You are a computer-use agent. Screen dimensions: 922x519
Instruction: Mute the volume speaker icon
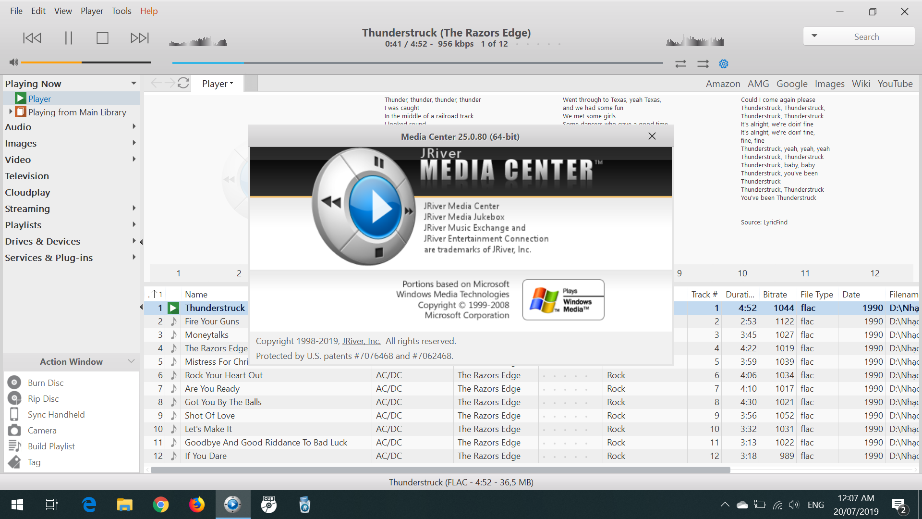point(13,62)
